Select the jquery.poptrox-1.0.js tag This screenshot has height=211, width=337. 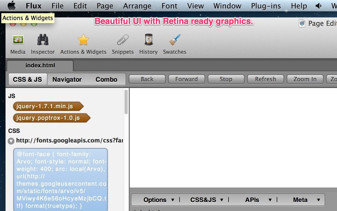pos(52,118)
